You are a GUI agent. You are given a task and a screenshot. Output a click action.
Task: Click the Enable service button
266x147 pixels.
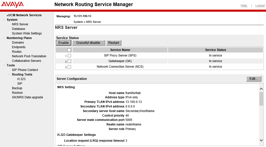coord(64,43)
